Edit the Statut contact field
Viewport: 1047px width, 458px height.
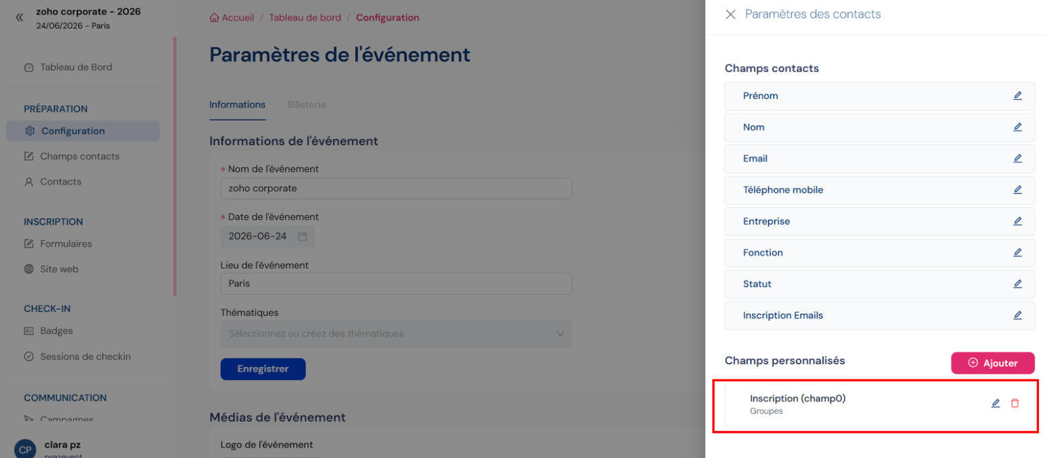tap(1017, 284)
